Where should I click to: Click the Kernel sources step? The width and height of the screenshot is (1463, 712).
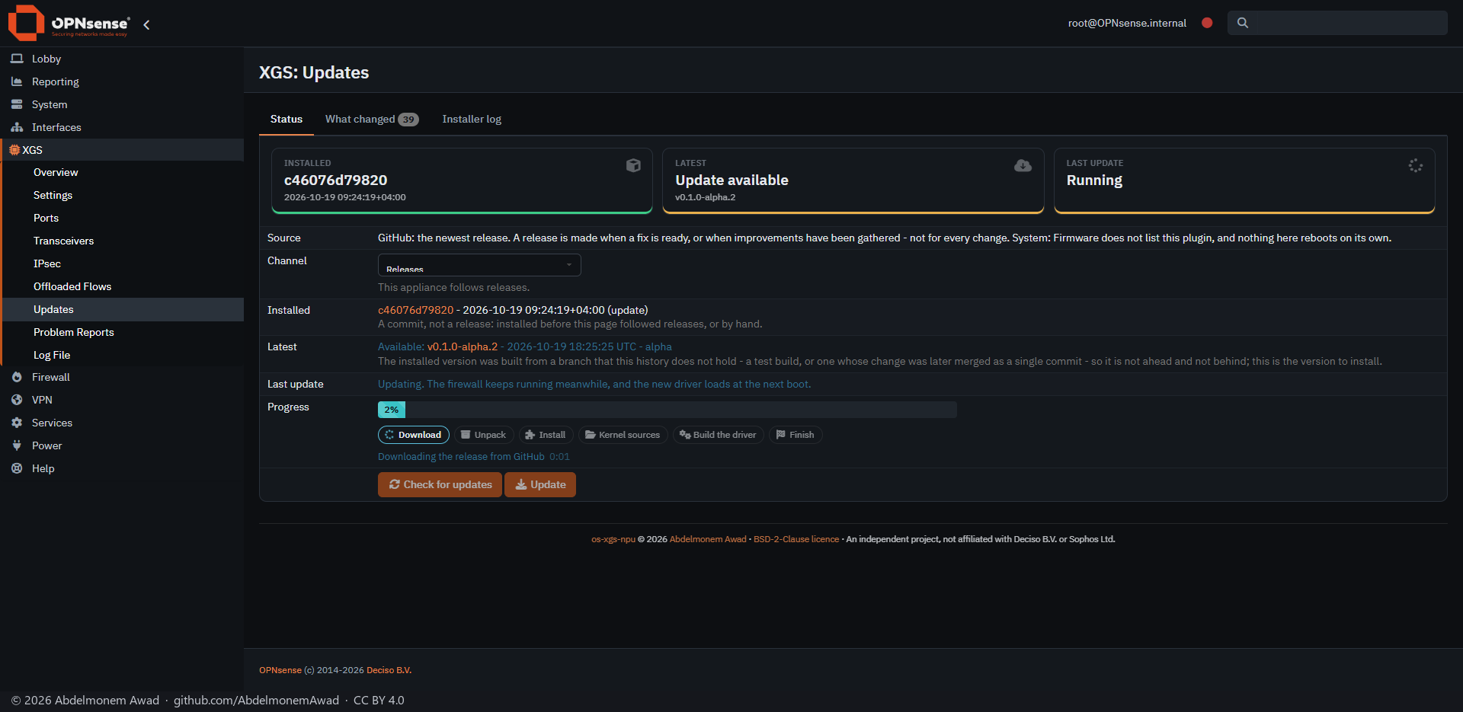(x=623, y=435)
